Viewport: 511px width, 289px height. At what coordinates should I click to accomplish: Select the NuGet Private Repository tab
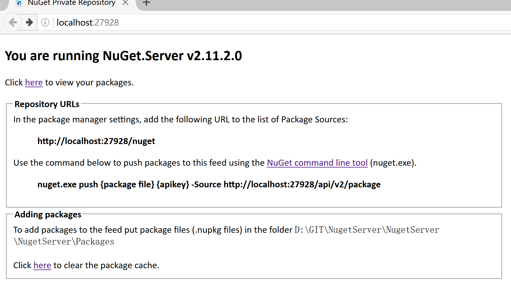click(72, 4)
